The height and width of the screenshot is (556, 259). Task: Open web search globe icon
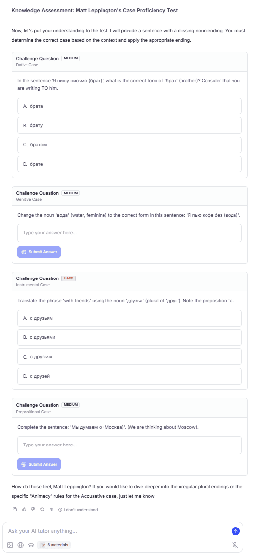point(21,545)
